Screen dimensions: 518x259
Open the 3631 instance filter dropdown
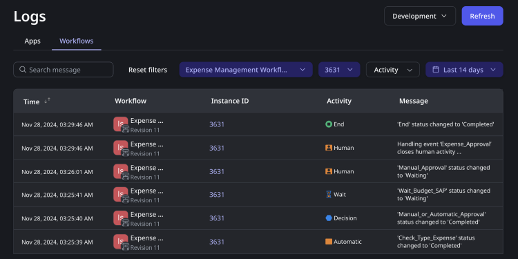click(339, 70)
